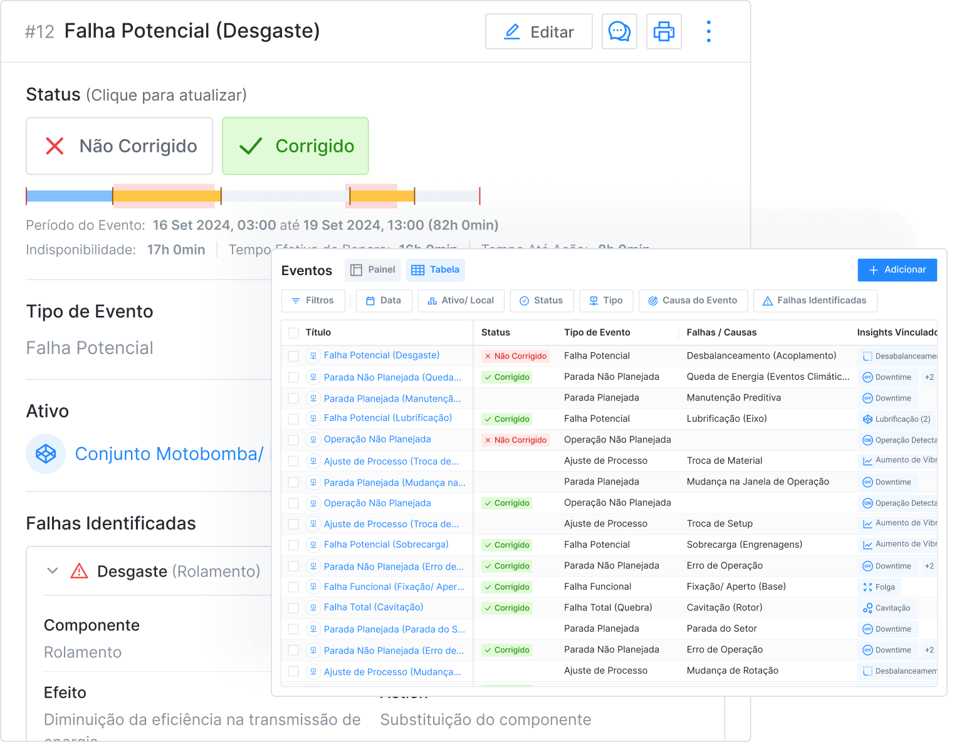The height and width of the screenshot is (742, 974).
Task: Open the three-dot overflow menu at top right
Action: (x=709, y=31)
